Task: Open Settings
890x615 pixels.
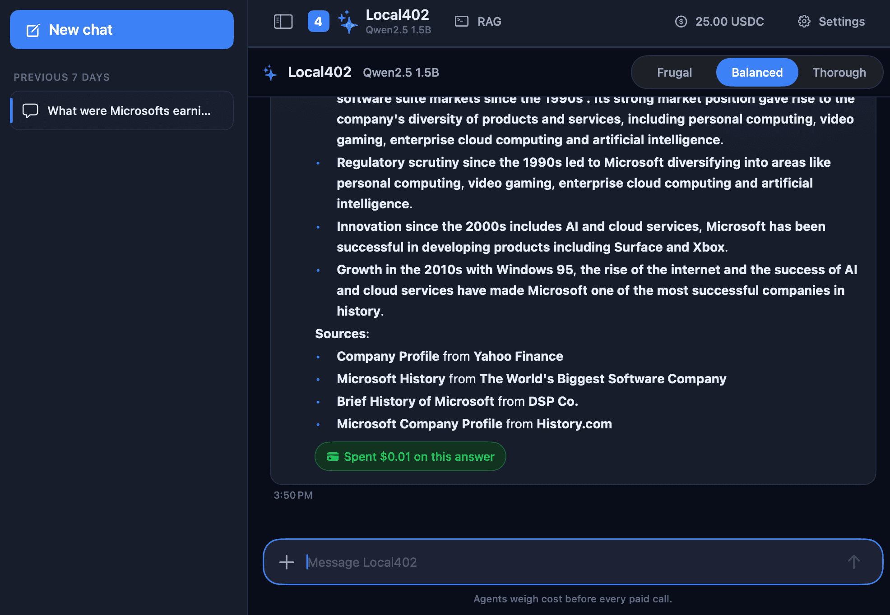Action: [831, 22]
